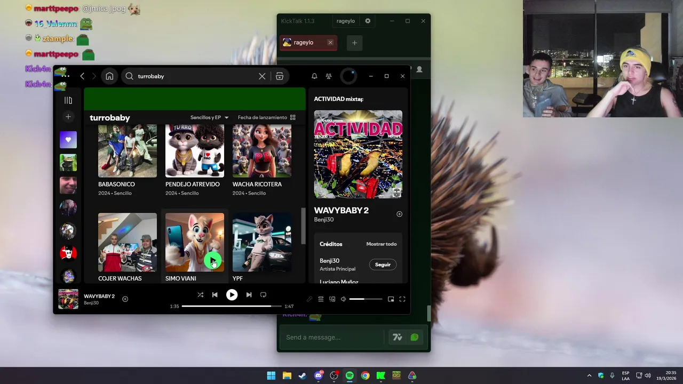Open Kick emote picker in KickTalk

point(415,337)
